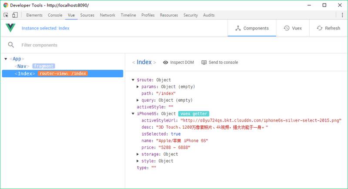The image size is (348, 189).
Task: Collapse the $route object
Action: 133,80
